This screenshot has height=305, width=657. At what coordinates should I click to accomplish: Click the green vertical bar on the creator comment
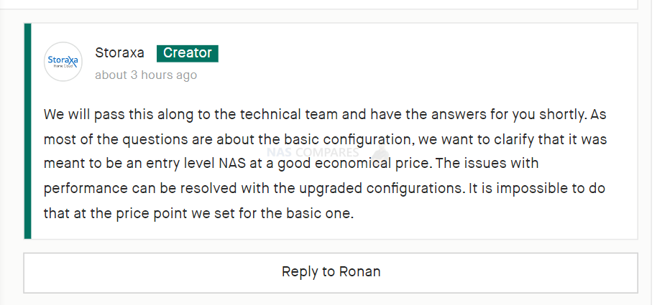click(27, 131)
